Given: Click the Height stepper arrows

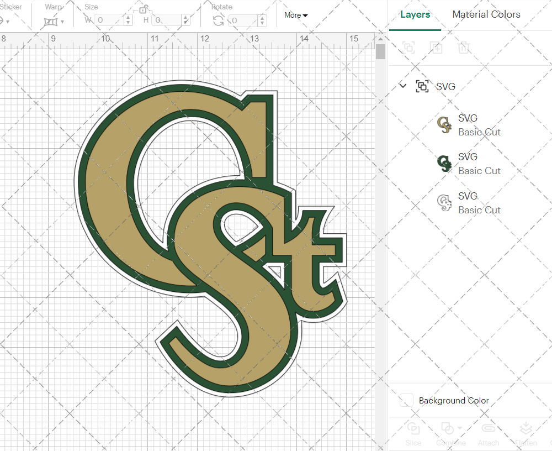Looking at the screenshot, I should point(186,20).
